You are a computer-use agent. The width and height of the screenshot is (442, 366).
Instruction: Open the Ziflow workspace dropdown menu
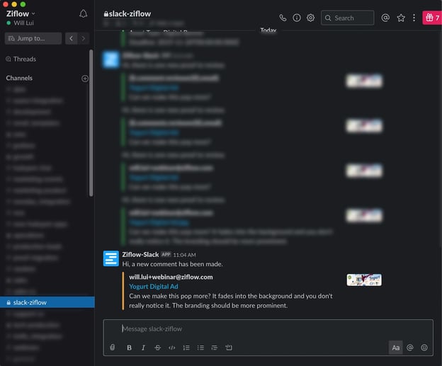click(21, 13)
